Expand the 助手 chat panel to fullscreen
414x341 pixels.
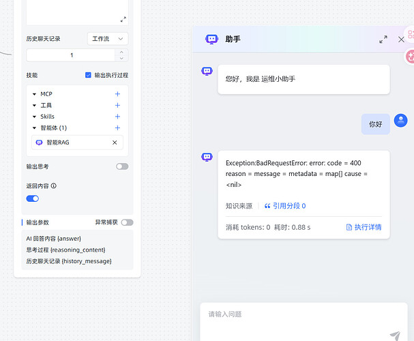click(383, 40)
